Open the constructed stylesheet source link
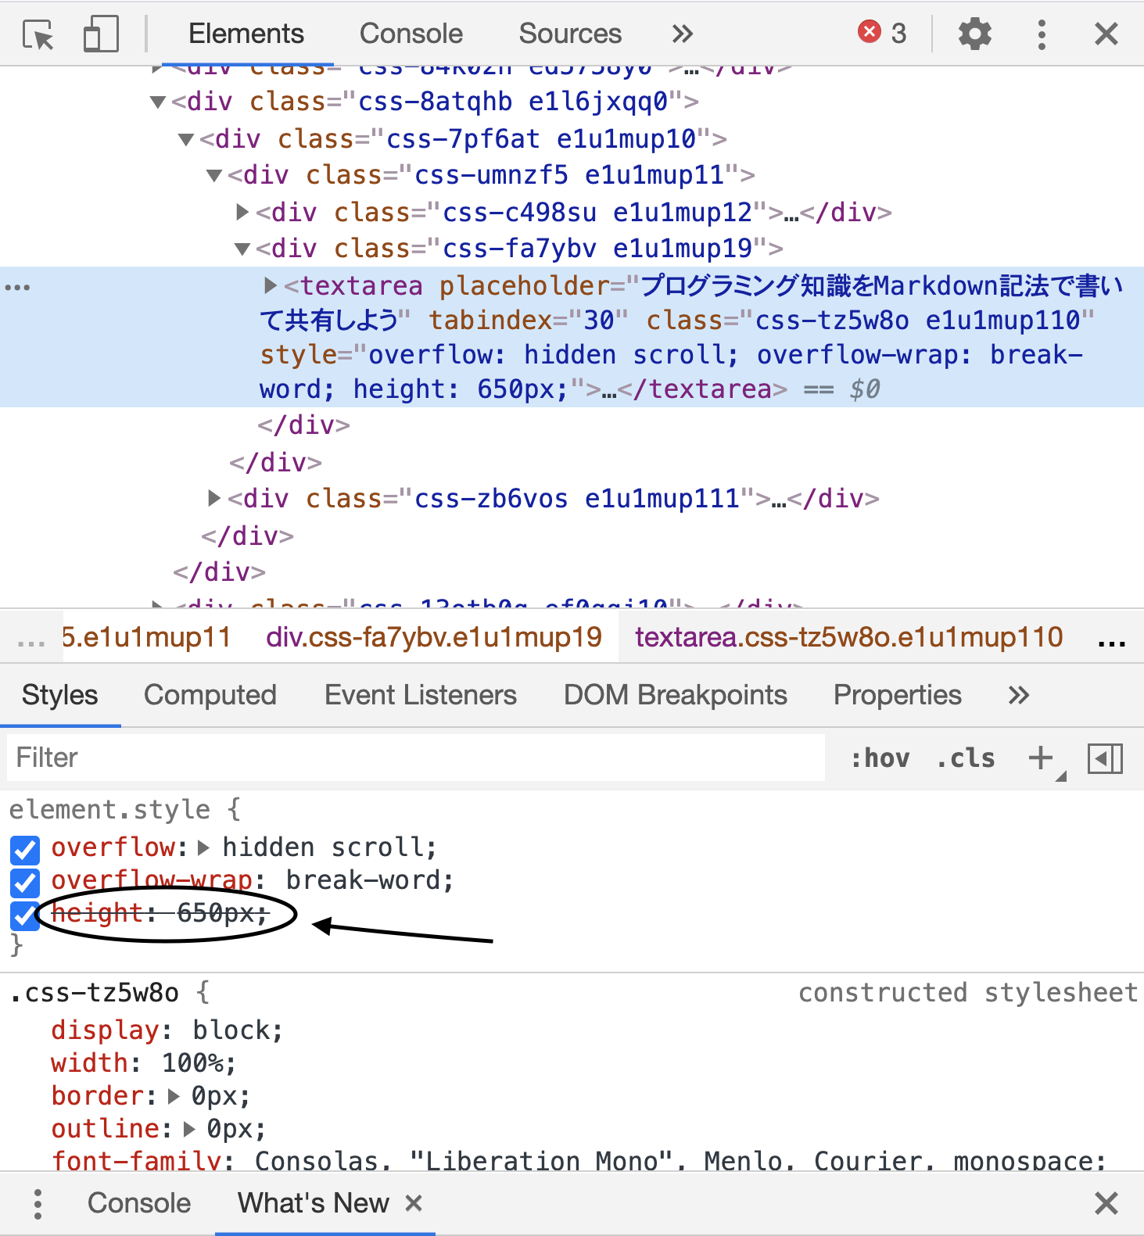Image resolution: width=1144 pixels, height=1236 pixels. click(968, 992)
